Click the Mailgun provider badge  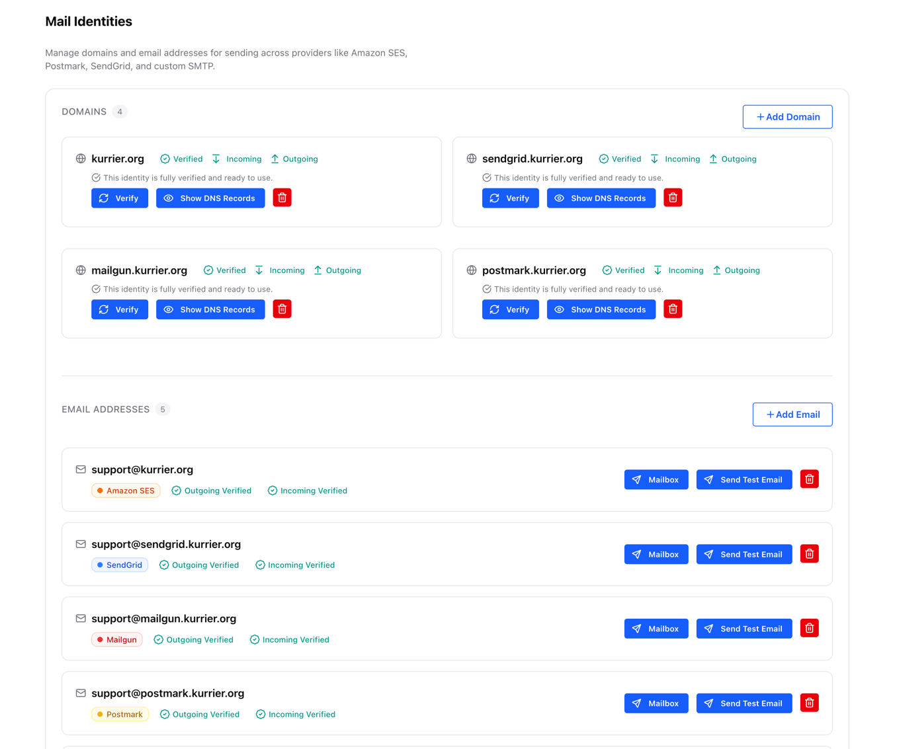(x=116, y=639)
